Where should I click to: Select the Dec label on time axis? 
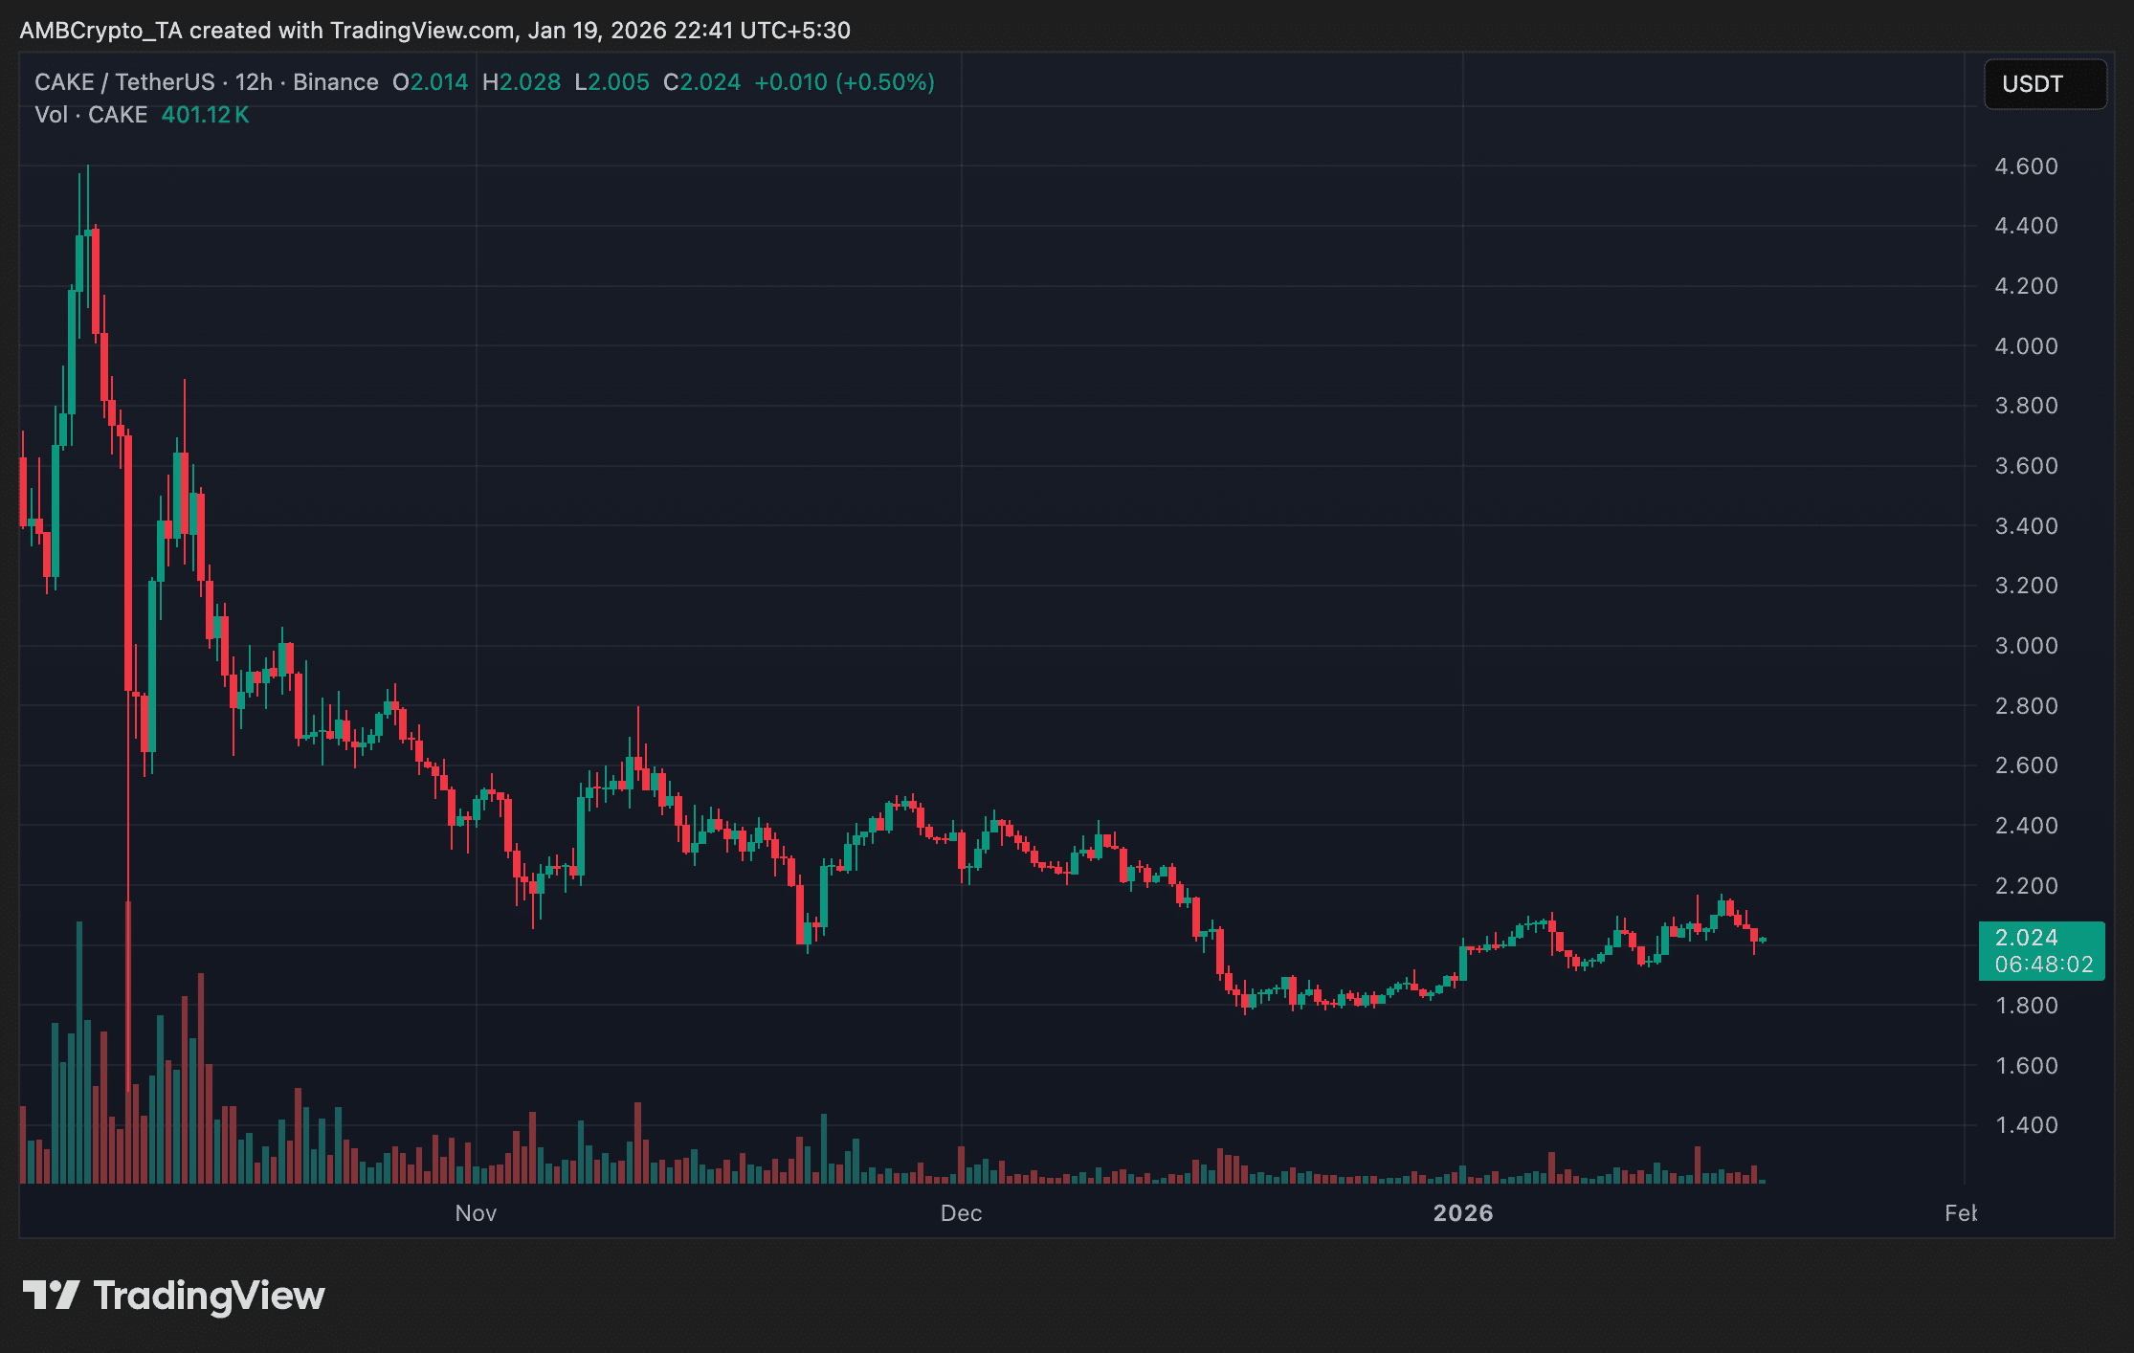(x=961, y=1213)
